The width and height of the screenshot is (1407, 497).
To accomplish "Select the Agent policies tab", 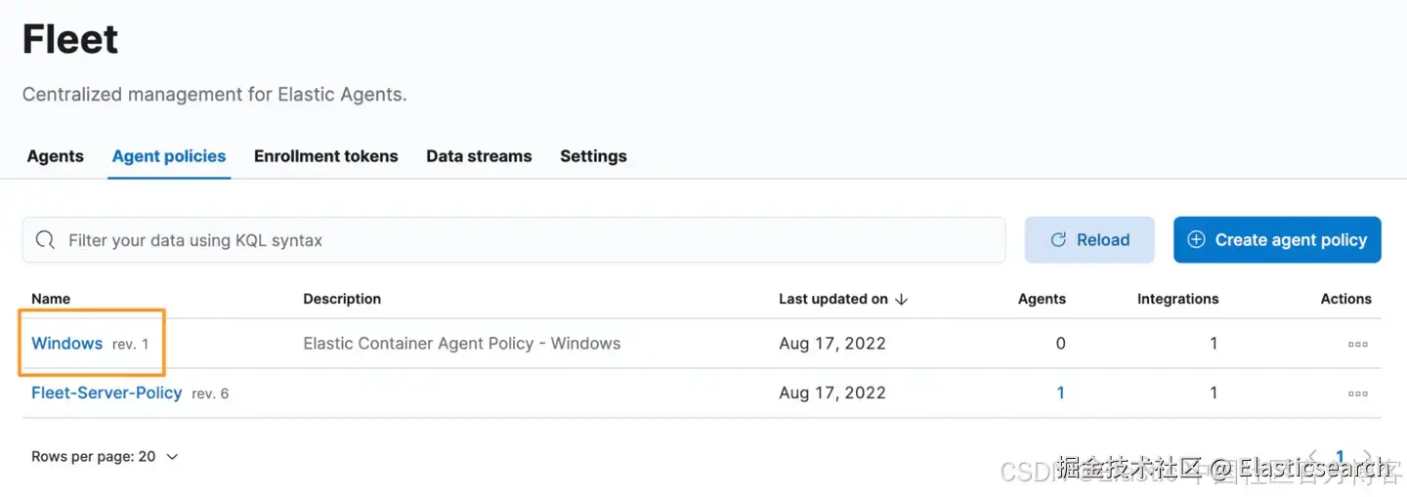I will click(169, 156).
